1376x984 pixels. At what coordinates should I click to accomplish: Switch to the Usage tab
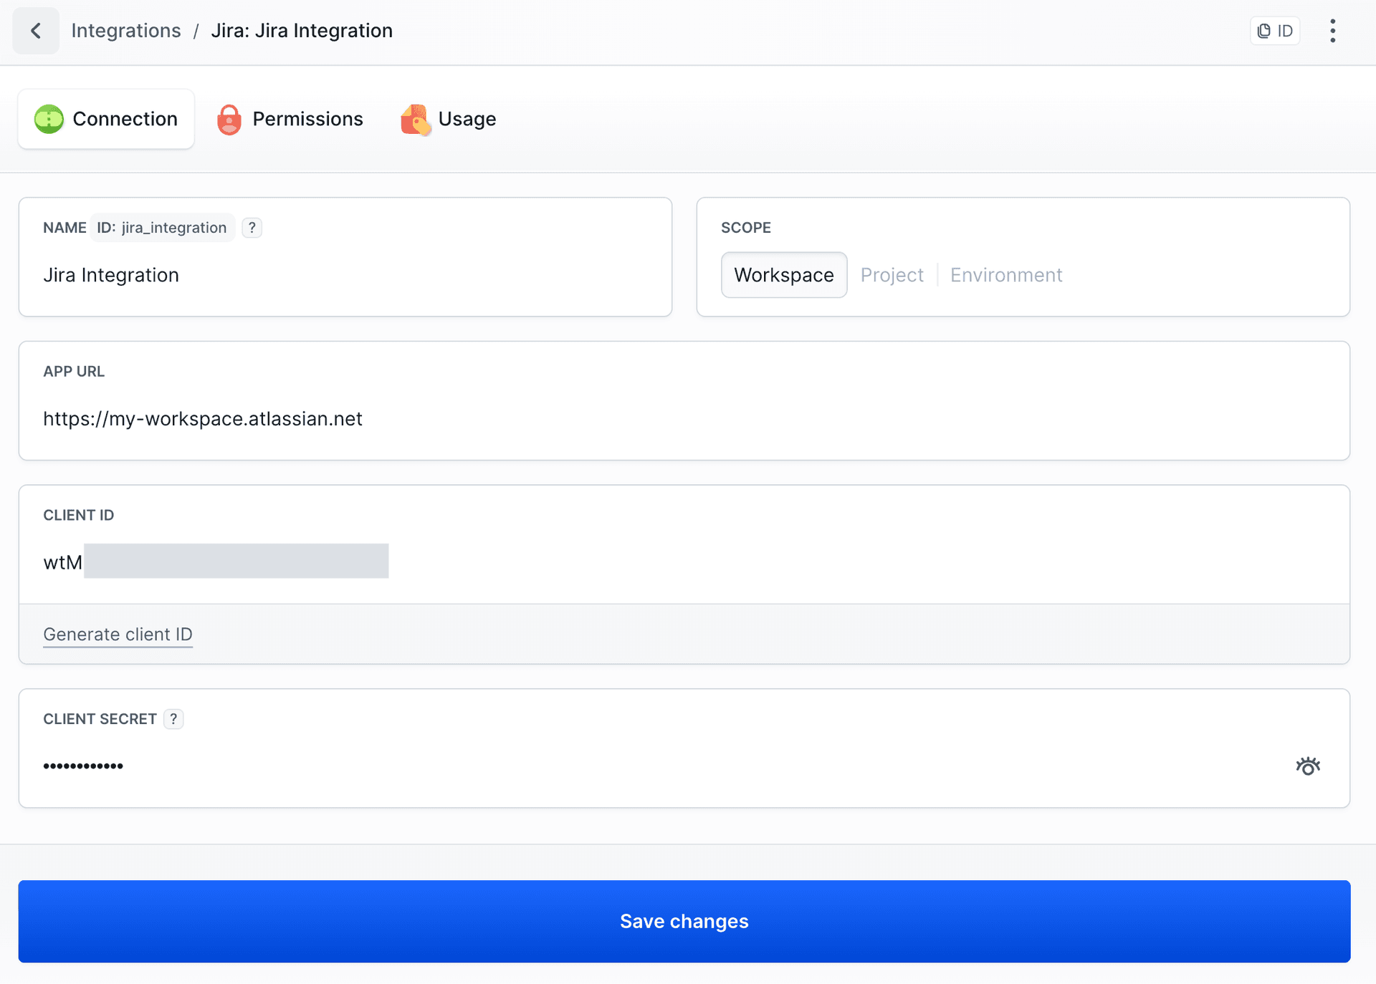pyautogui.click(x=466, y=119)
